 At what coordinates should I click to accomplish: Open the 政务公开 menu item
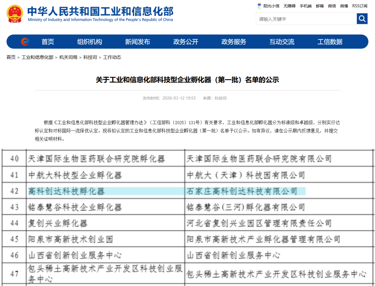[186, 42]
